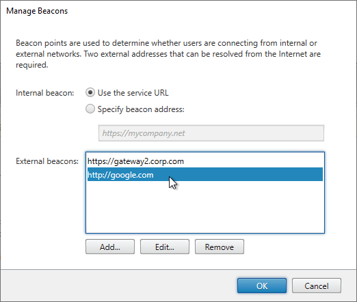This screenshot has height=302, width=357.
Task: Open Edit... for the selected beacon
Action: pos(165,247)
